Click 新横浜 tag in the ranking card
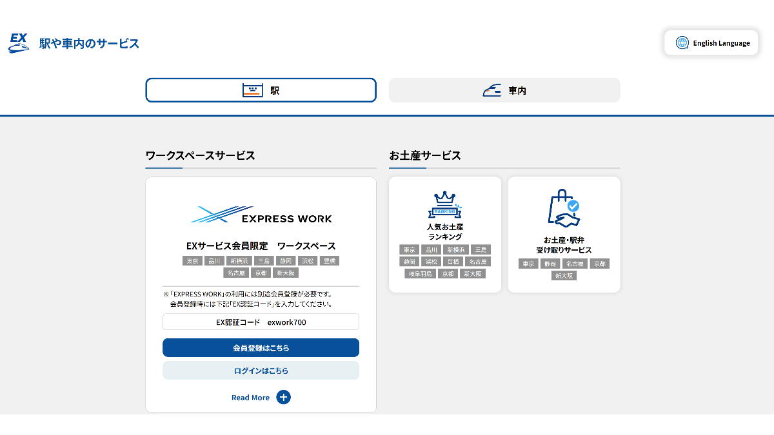 (456, 249)
